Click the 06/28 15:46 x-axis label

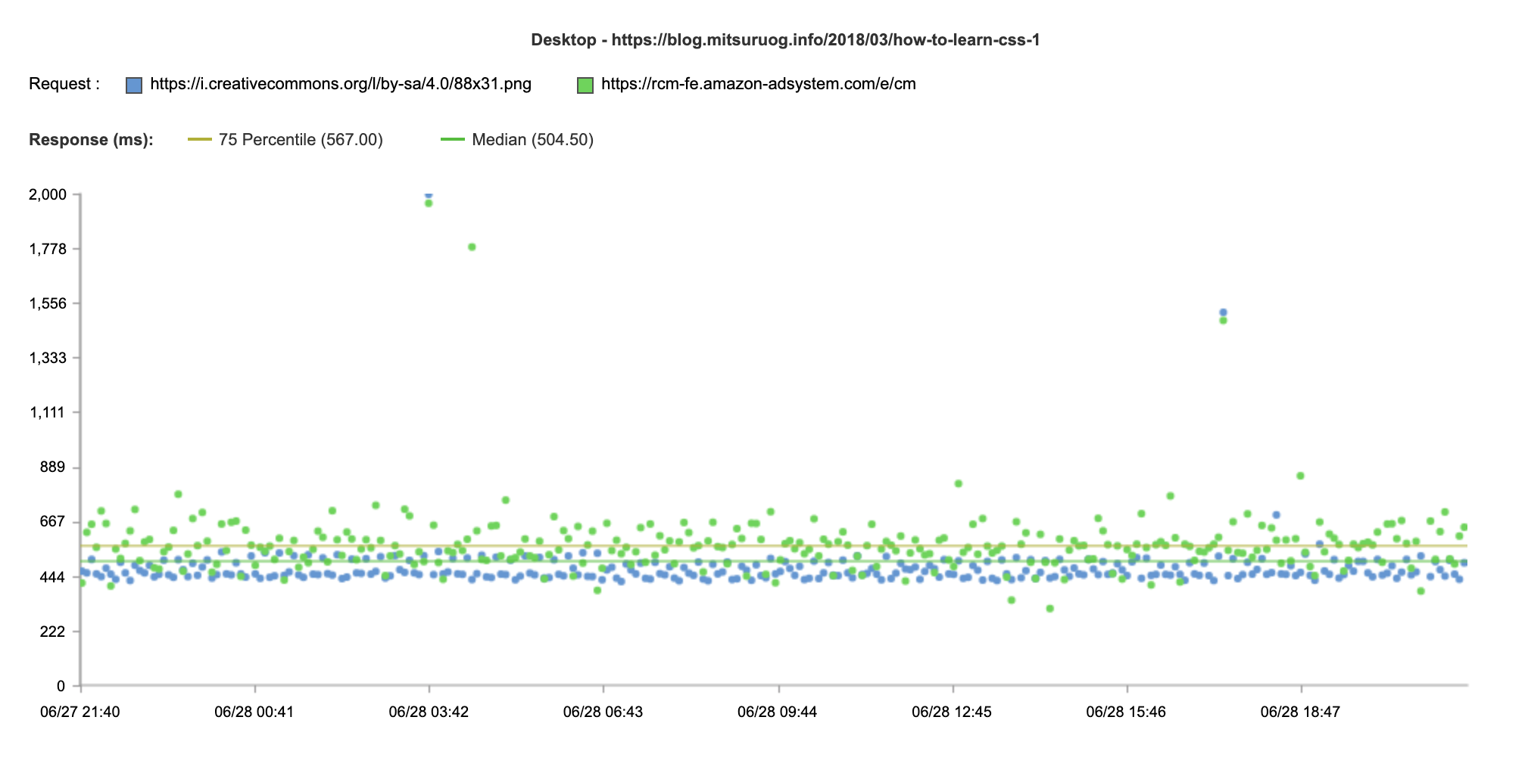click(1126, 712)
